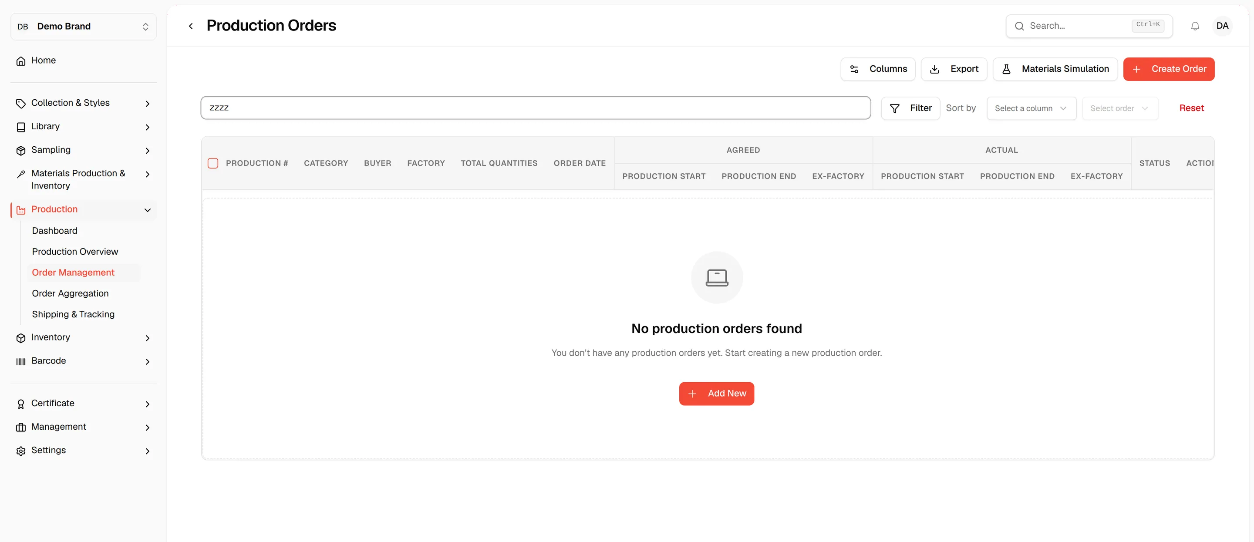
Task: Toggle the select-all checkbox in table header
Action: [x=213, y=163]
